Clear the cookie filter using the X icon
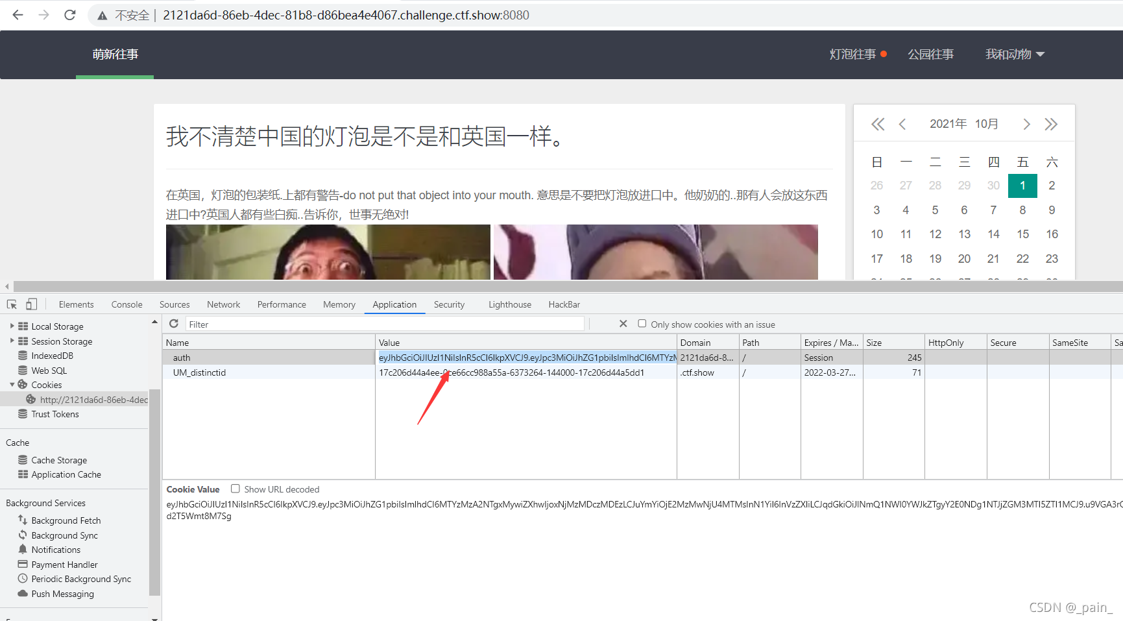 tap(623, 324)
